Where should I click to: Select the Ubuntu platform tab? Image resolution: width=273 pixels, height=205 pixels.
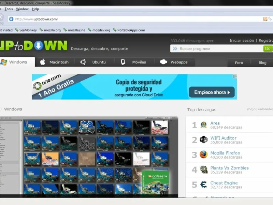coord(95,62)
